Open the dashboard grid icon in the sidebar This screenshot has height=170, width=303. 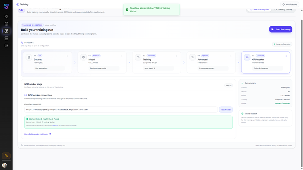point(7,16)
